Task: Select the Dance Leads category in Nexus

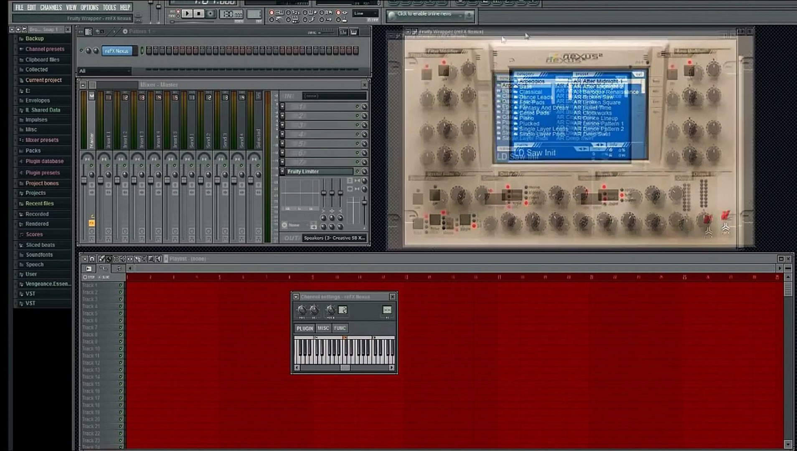Action: point(536,97)
